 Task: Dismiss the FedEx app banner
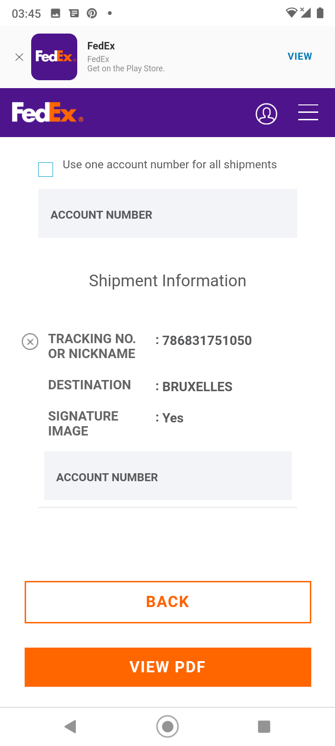coord(19,57)
